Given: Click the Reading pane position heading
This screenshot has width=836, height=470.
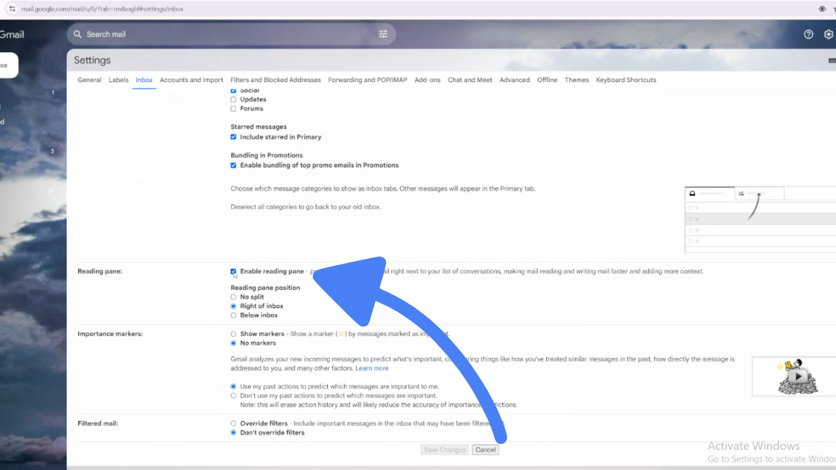Looking at the screenshot, I should pyautogui.click(x=265, y=288).
